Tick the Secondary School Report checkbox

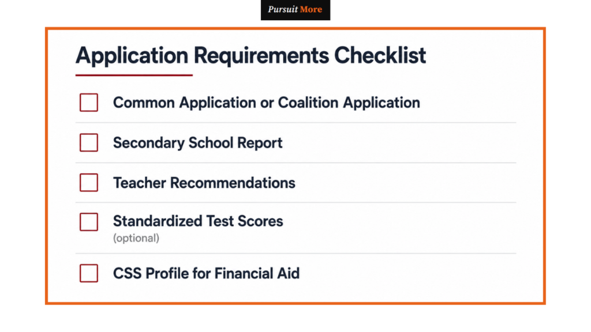[x=89, y=143]
